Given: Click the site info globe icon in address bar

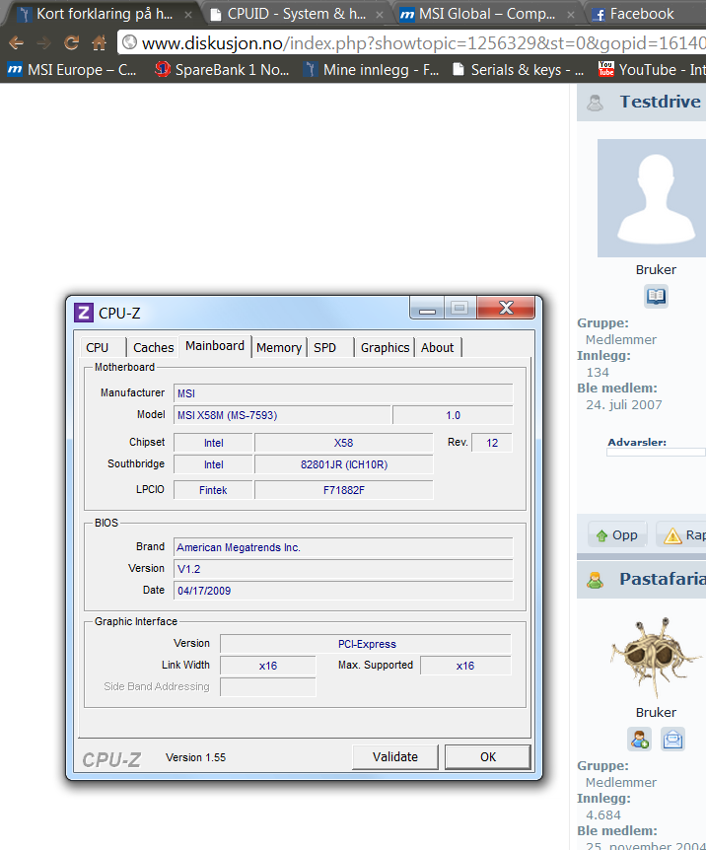Looking at the screenshot, I should [129, 41].
